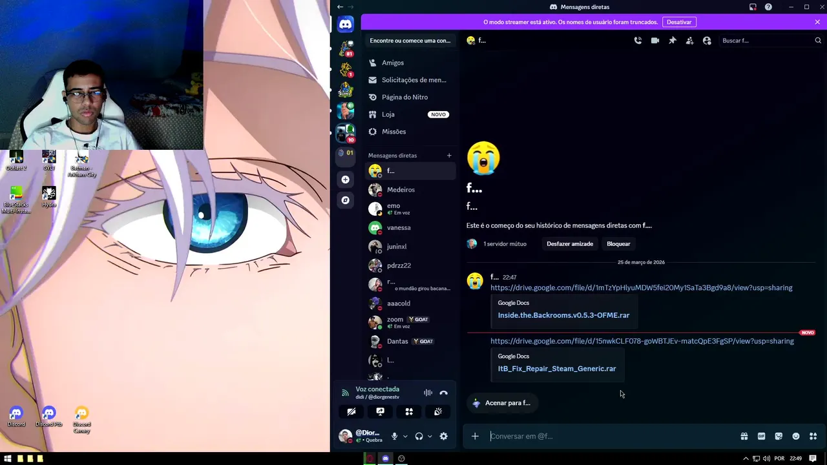
Task: Send a gift with the gift icon
Action: pyautogui.click(x=744, y=437)
